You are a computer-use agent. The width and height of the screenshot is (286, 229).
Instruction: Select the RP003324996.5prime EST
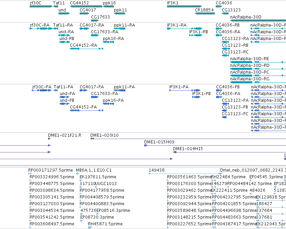click(x=31, y=180)
